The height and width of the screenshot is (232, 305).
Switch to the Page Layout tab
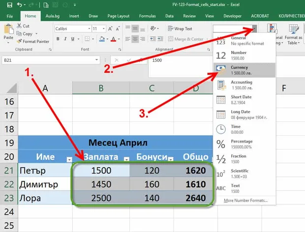tap(118, 16)
